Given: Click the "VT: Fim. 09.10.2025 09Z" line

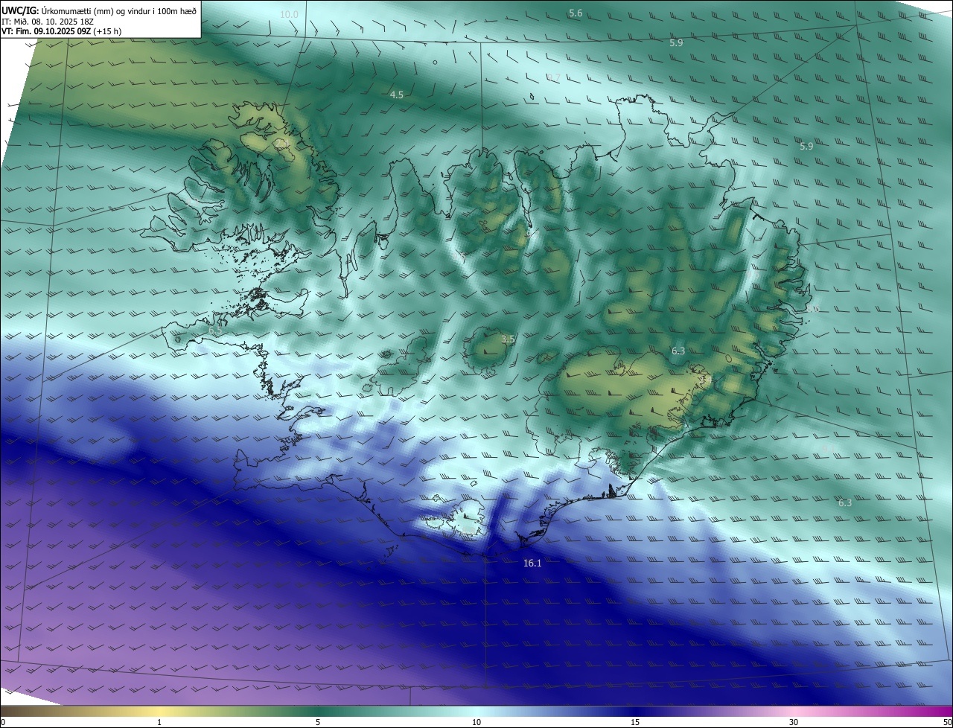Looking at the screenshot, I should click(x=46, y=31).
